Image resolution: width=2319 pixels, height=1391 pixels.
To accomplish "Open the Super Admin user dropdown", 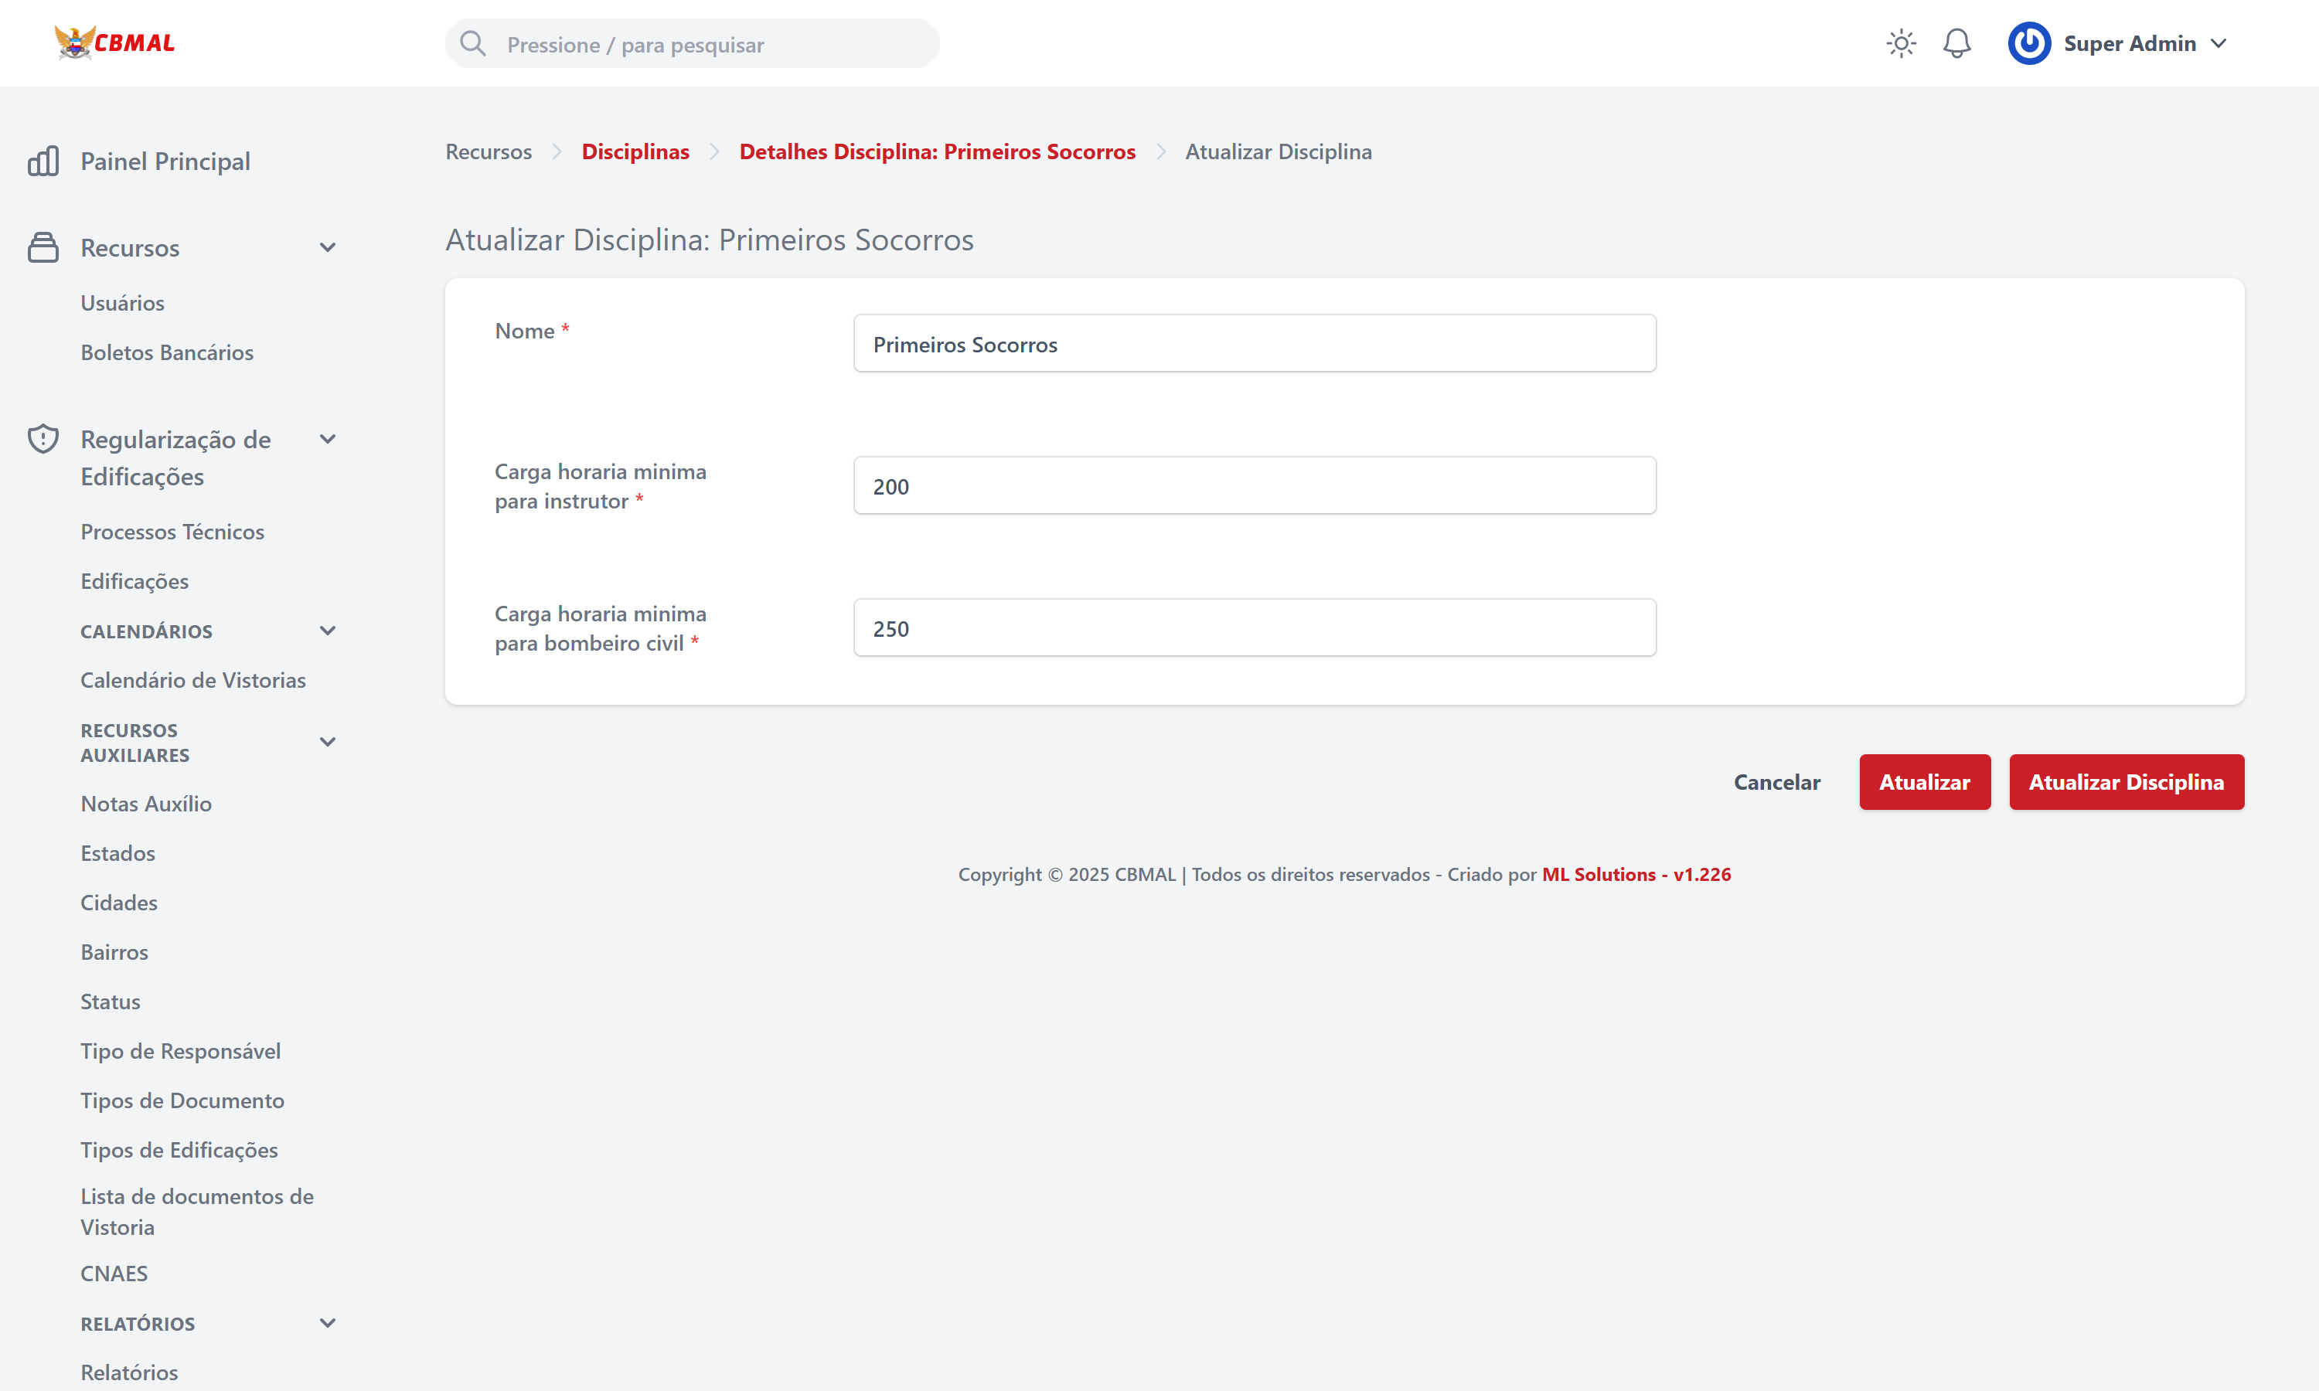I will (x=2218, y=43).
